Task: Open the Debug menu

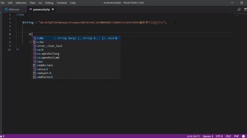Action: (49, 3)
